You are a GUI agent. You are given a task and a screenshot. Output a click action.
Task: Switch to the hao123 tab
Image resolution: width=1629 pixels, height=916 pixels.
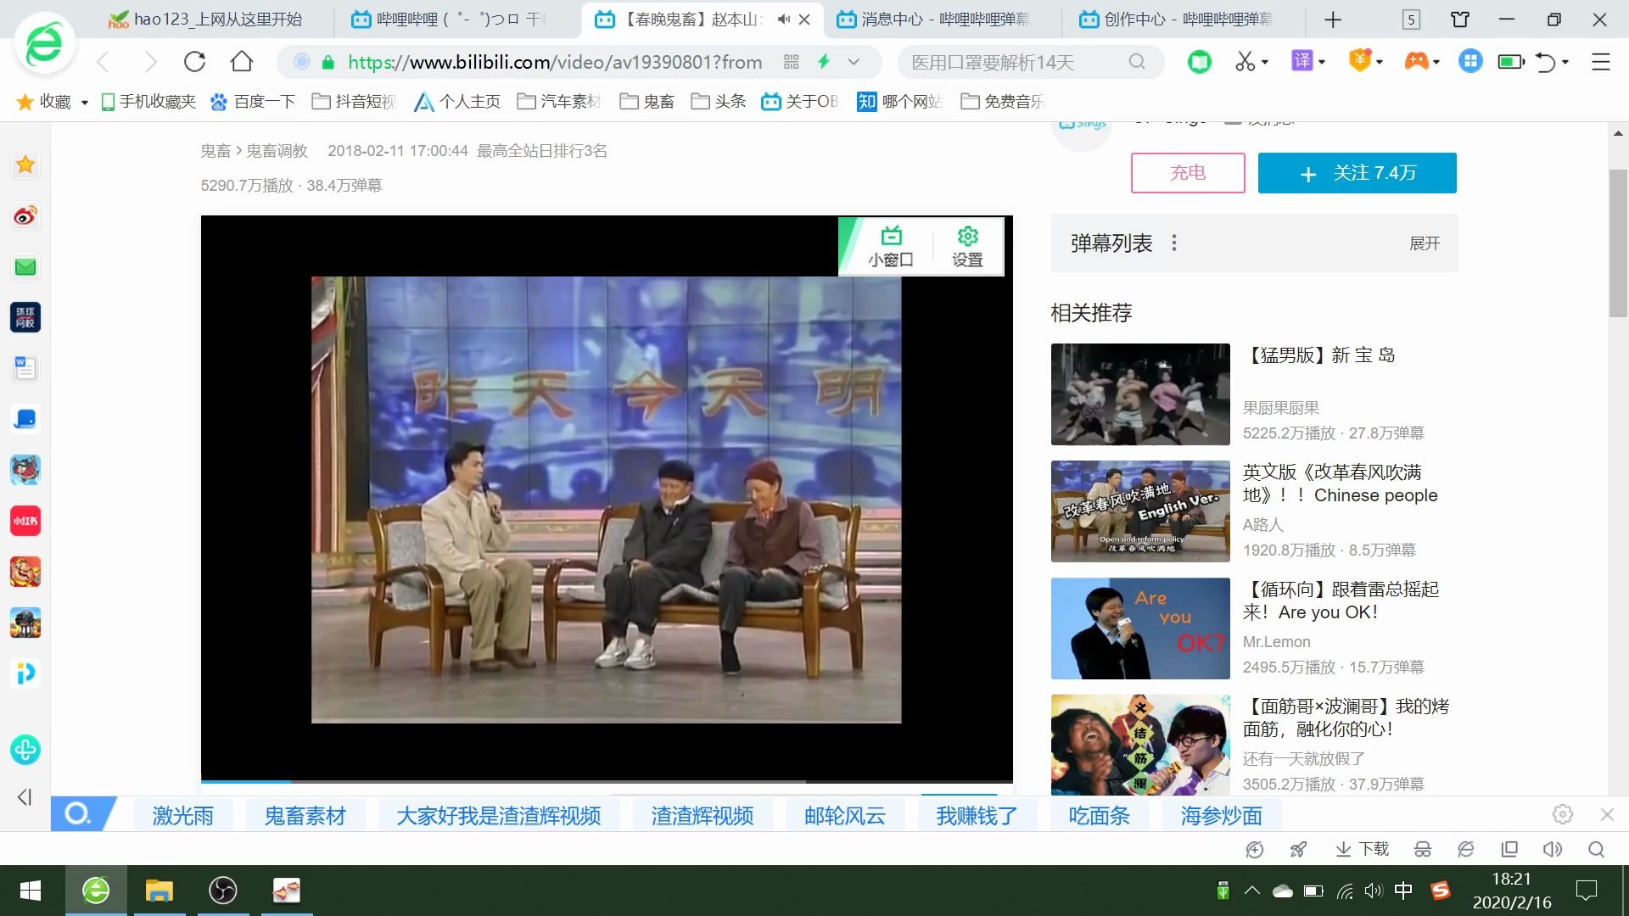click(207, 19)
